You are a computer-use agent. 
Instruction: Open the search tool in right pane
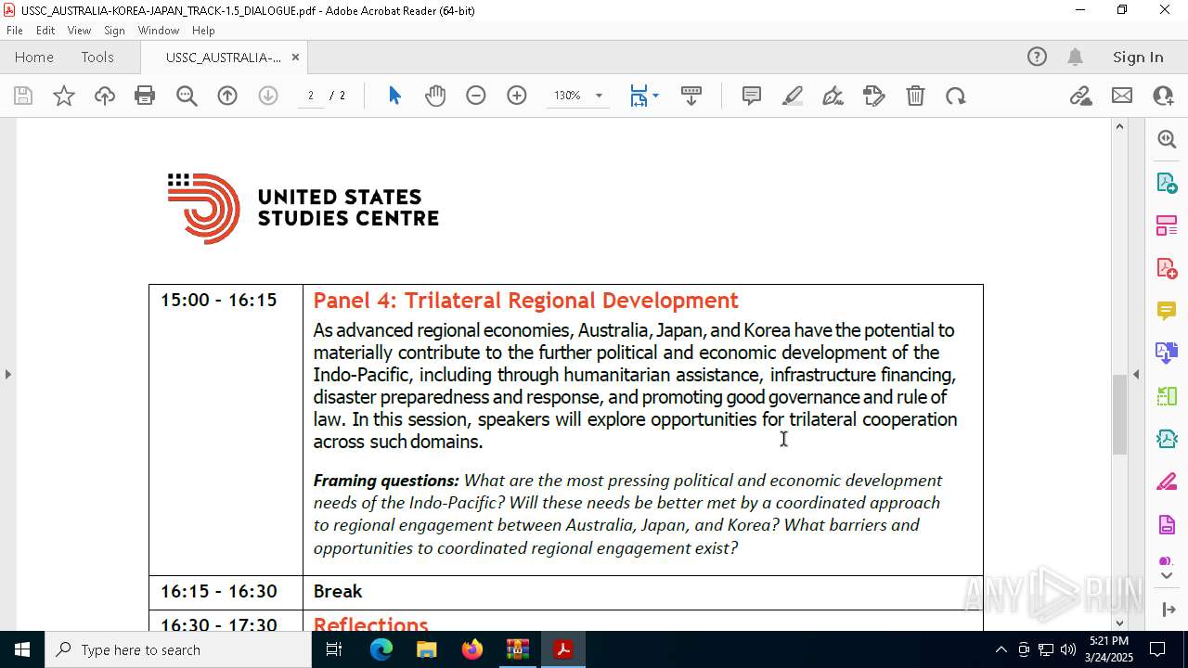tap(1167, 139)
